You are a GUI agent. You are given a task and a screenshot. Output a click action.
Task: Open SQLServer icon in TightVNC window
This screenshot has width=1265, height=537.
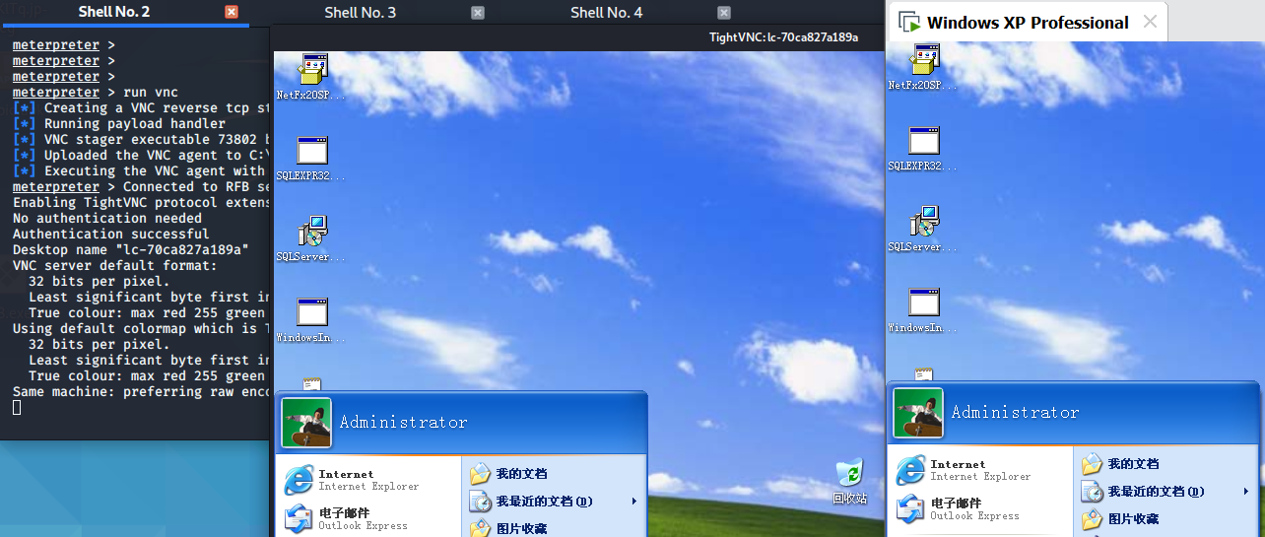coord(311,239)
